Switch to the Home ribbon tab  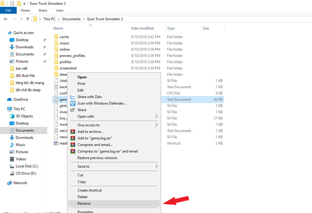point(25,10)
